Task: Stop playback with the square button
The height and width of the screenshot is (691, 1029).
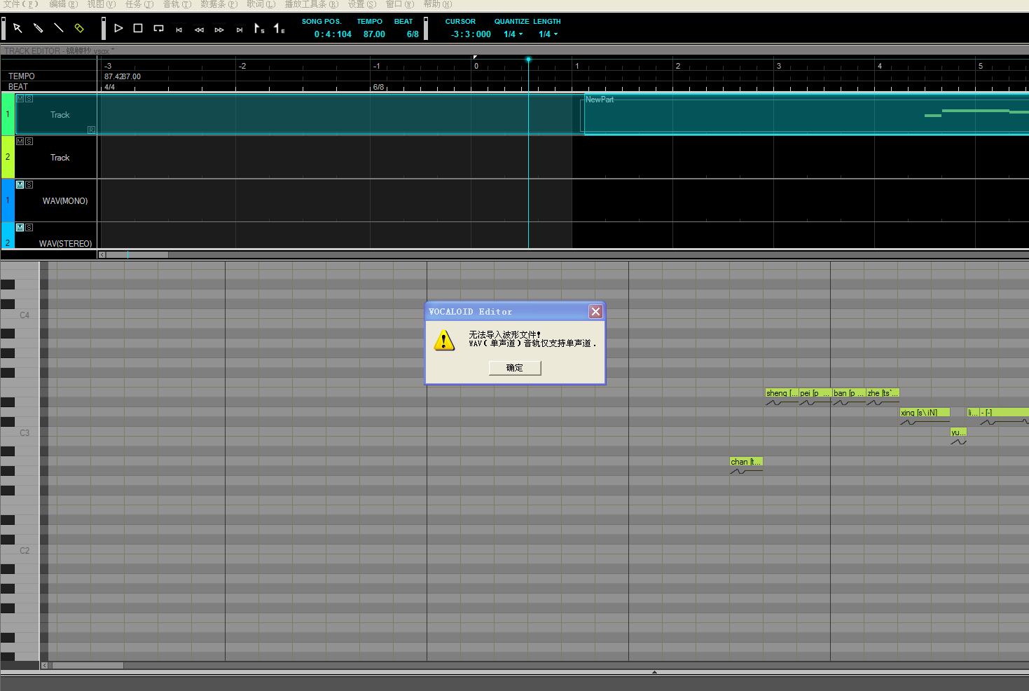Action: (x=138, y=29)
